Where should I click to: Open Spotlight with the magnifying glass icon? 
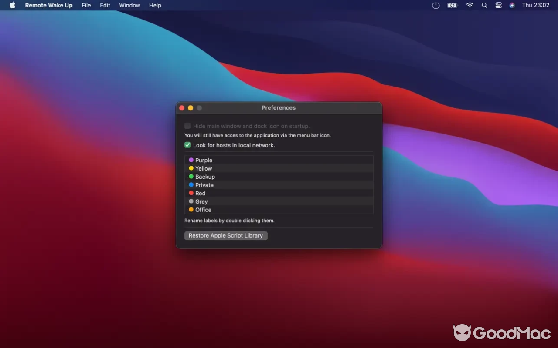point(484,5)
